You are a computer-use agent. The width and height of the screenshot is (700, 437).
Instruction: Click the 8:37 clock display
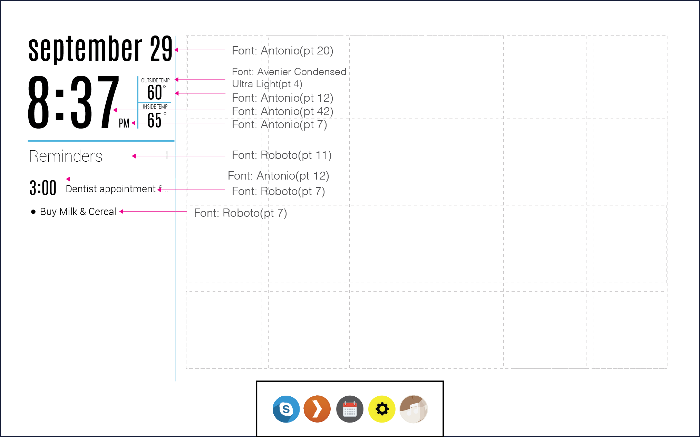click(x=72, y=102)
